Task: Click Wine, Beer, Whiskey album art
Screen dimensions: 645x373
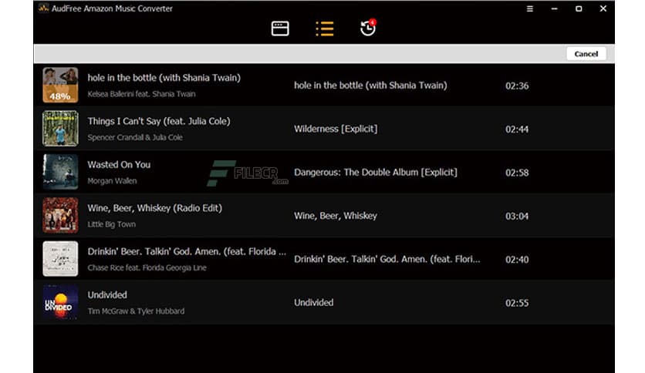Action: (x=60, y=215)
